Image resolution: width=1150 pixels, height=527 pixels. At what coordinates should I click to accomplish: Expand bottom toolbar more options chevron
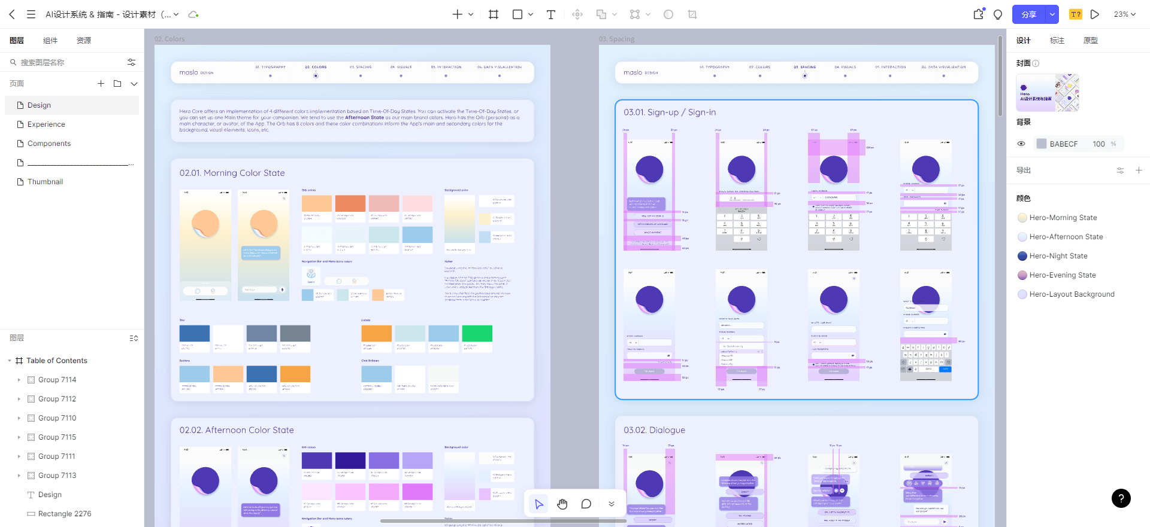(612, 504)
